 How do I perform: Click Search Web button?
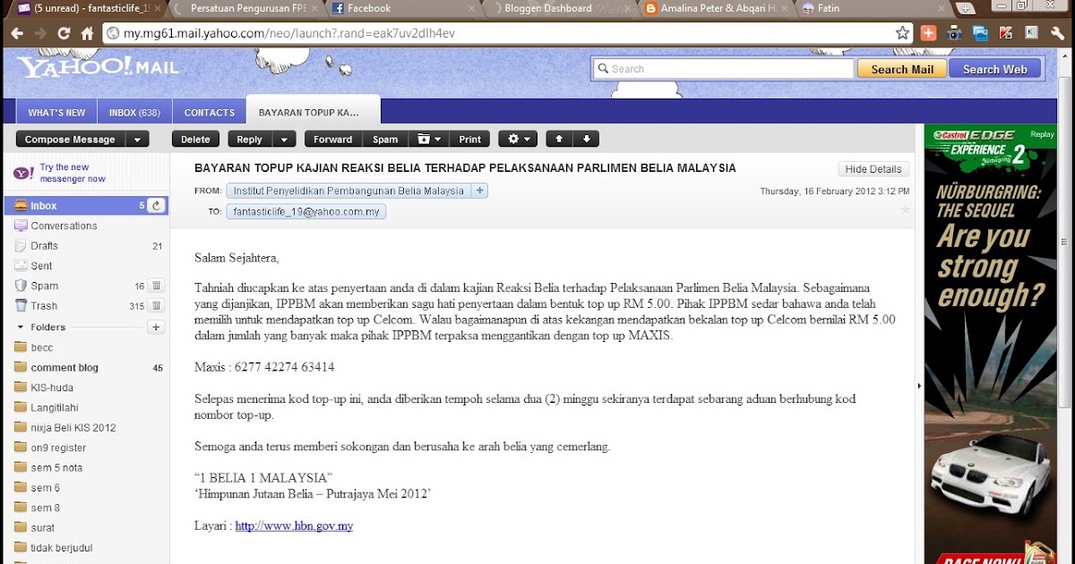[x=994, y=69]
